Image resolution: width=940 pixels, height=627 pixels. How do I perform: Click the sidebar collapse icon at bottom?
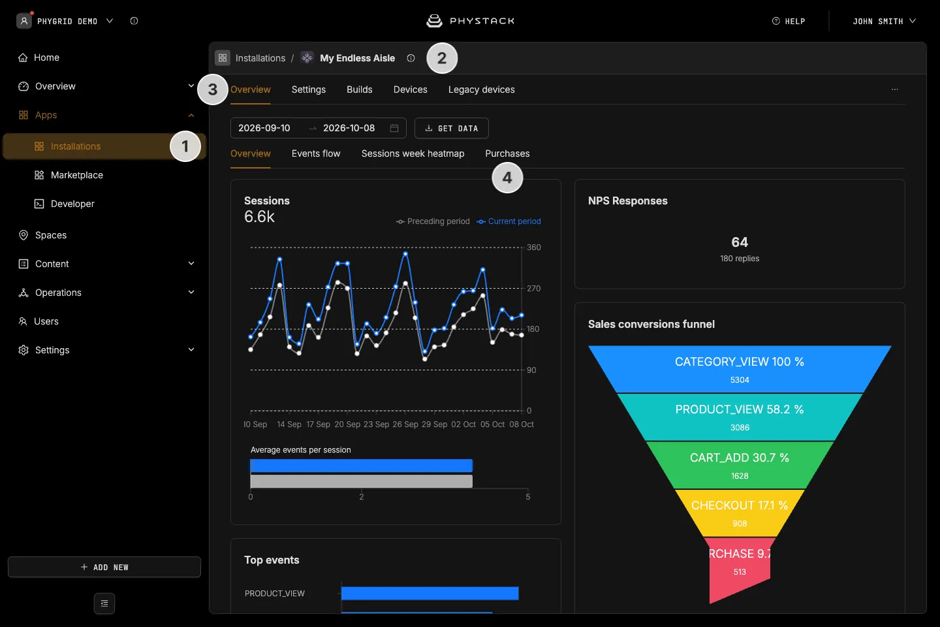pos(104,603)
